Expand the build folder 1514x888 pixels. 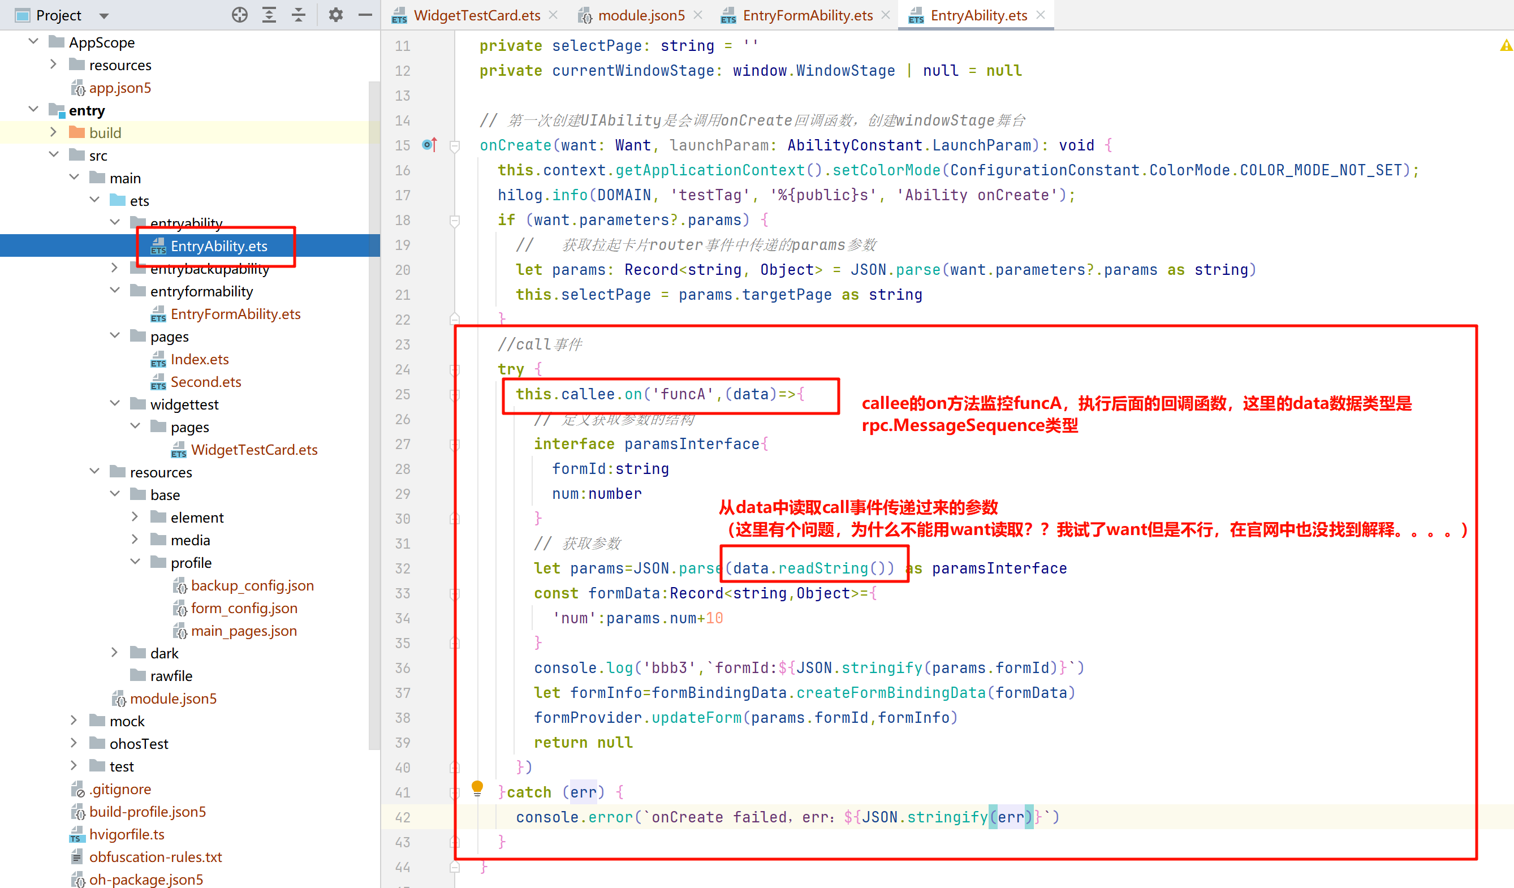[54, 132]
